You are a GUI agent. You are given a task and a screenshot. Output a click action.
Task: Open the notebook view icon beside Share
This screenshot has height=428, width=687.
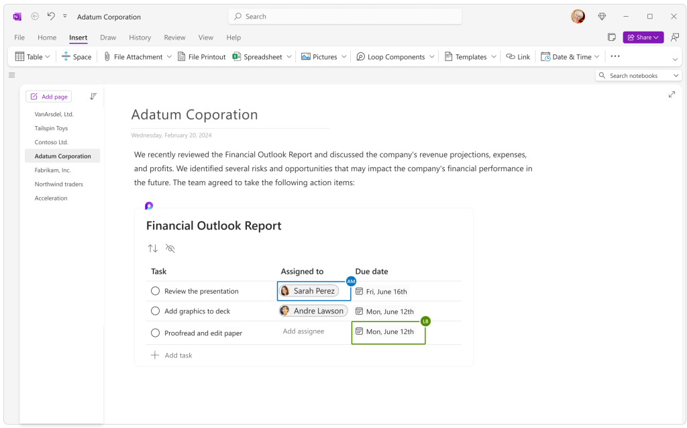coord(612,38)
